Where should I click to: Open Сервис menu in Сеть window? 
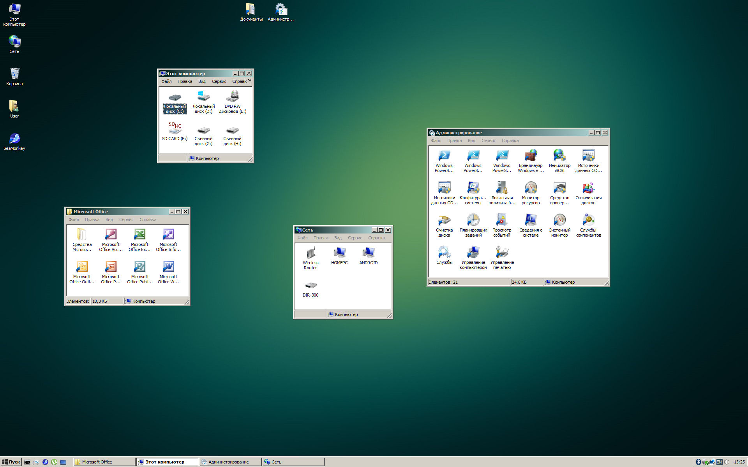[x=355, y=238]
